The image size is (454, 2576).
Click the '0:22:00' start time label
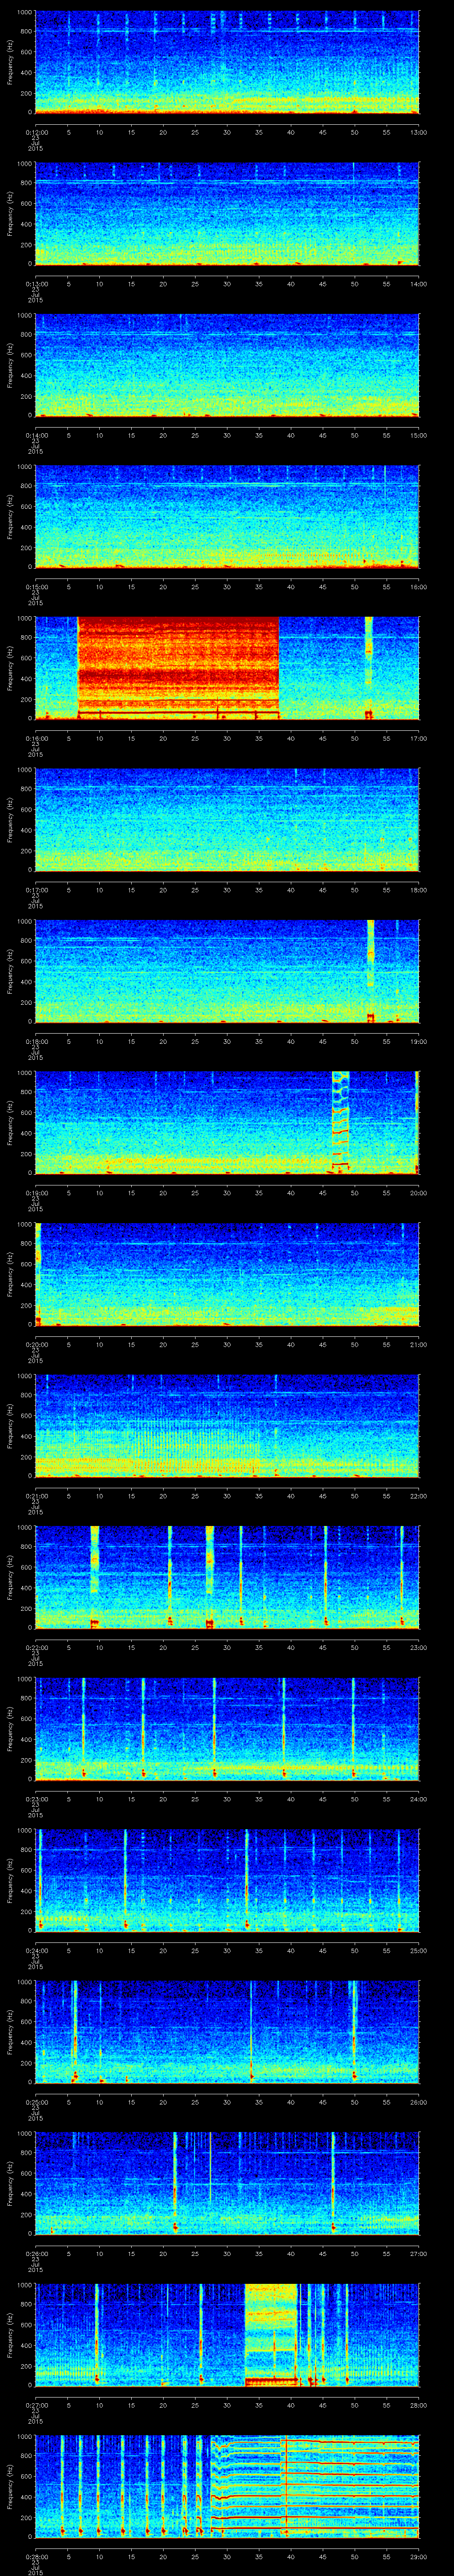[x=36, y=1647]
